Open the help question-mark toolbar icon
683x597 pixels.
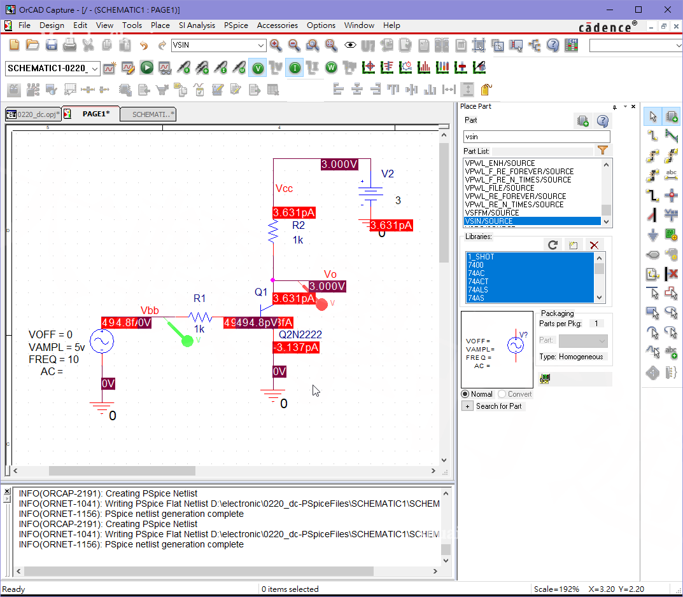coord(553,45)
